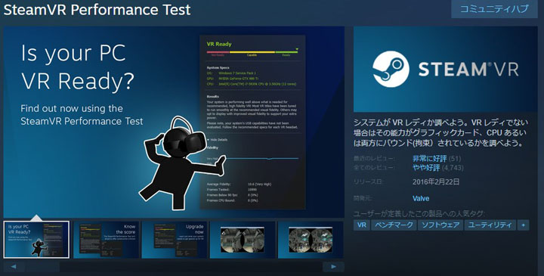Open the コミュニティハブ button

pos(494,8)
